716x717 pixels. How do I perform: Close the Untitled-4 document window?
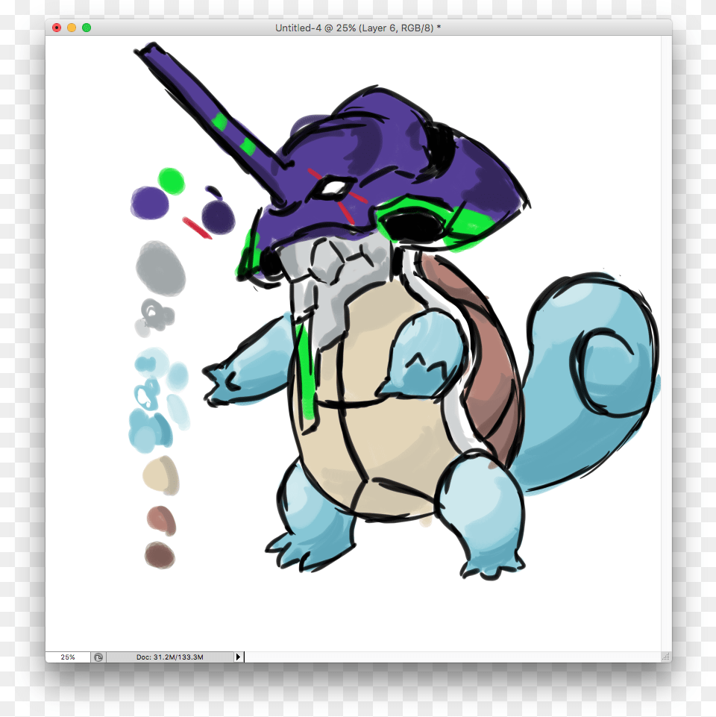(57, 28)
